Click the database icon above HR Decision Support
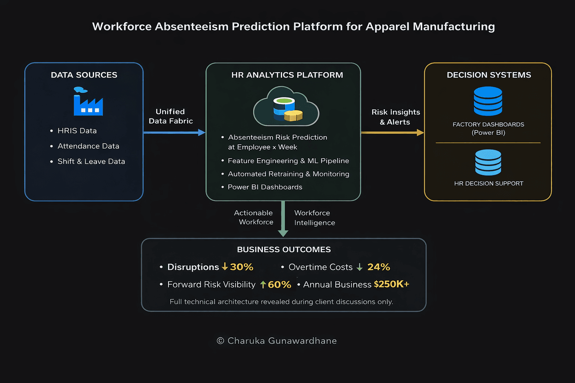 tap(488, 162)
